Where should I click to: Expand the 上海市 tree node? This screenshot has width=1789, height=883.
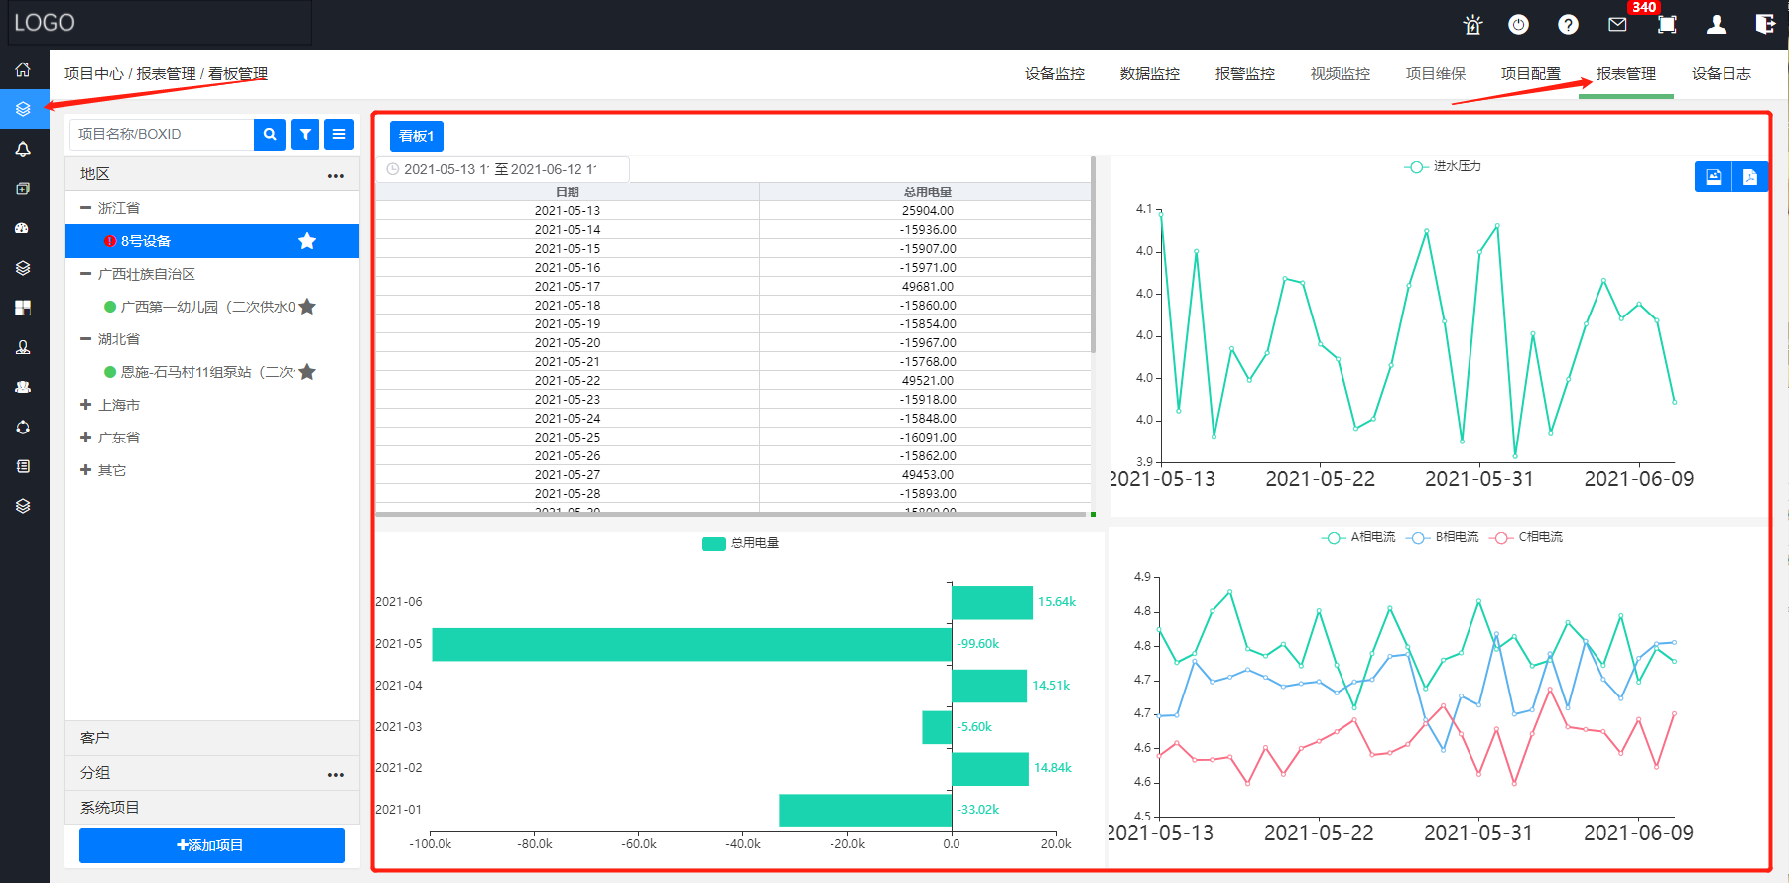point(85,405)
